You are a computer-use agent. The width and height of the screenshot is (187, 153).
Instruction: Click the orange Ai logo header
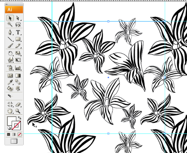[x=14, y=10]
